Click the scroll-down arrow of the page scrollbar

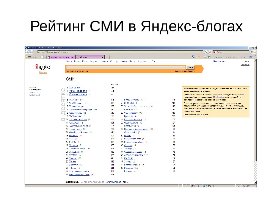coord(255,182)
